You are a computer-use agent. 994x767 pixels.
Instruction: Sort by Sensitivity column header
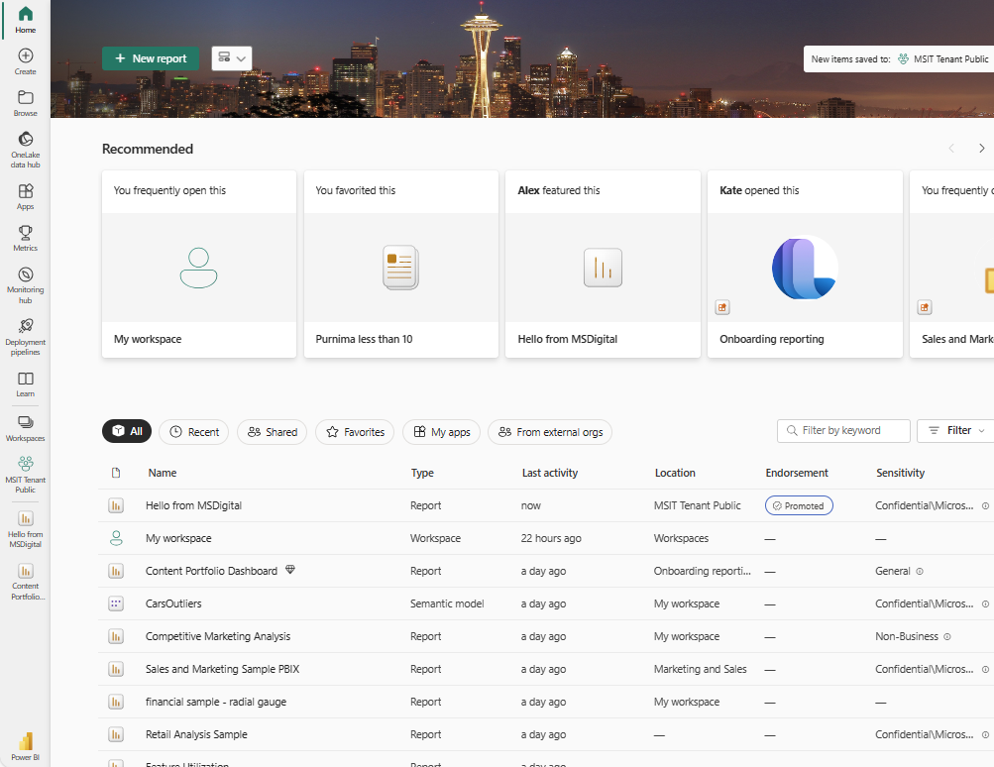click(x=900, y=473)
